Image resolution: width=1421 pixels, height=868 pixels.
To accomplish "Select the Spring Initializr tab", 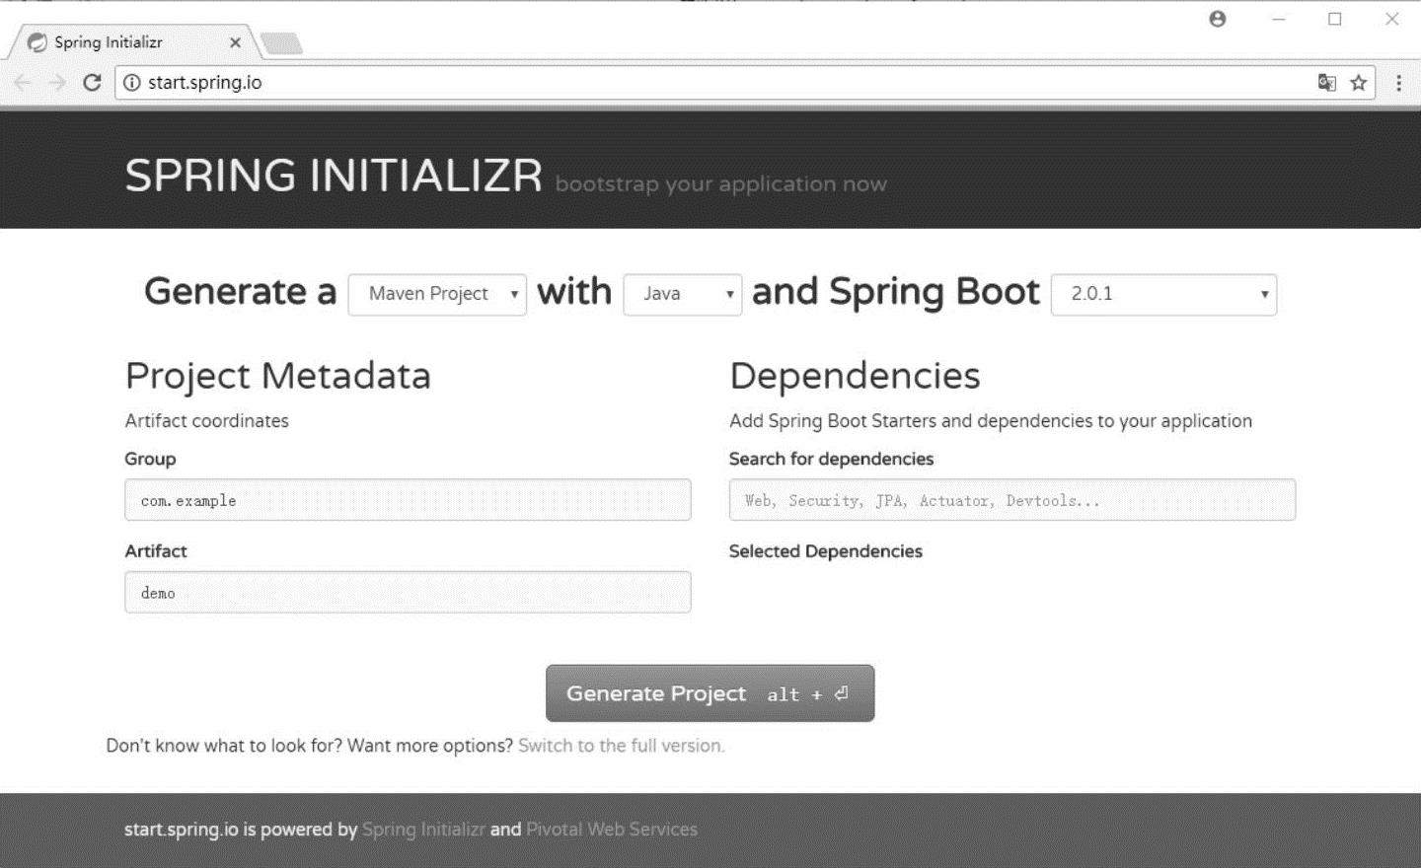I will (109, 42).
